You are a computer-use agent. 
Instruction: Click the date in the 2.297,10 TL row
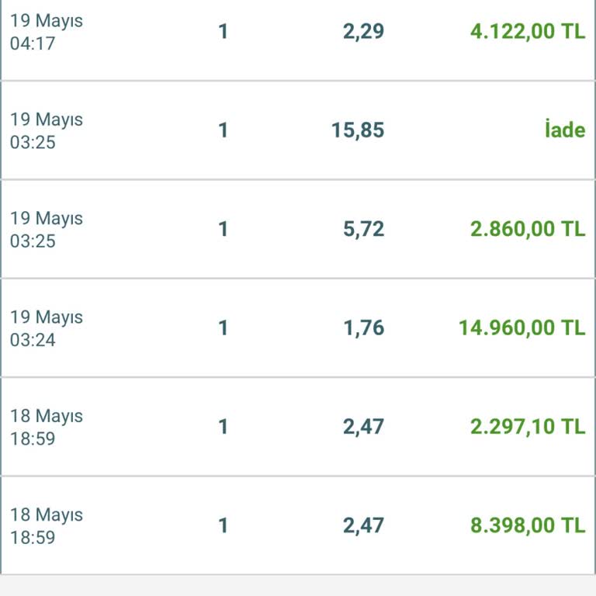[x=46, y=427]
